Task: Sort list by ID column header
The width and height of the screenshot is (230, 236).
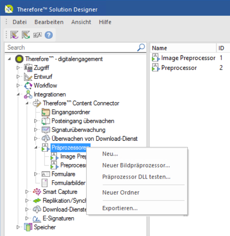Action: [x=223, y=48]
